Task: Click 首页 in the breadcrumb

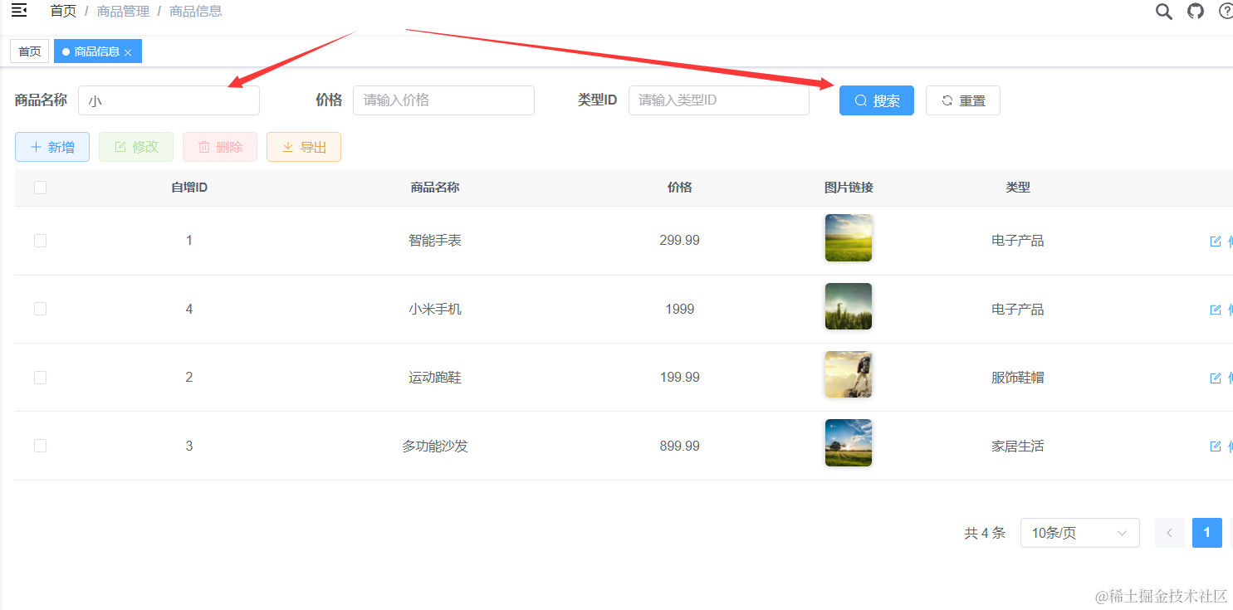Action: click(x=63, y=12)
